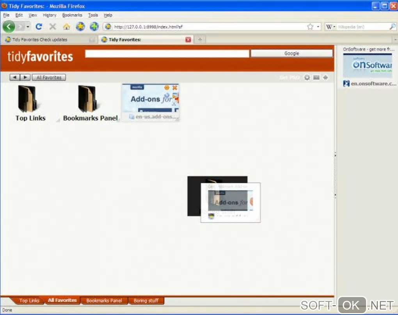The width and height of the screenshot is (398, 315).
Task: Go to the Home page icon
Action: coord(66,27)
